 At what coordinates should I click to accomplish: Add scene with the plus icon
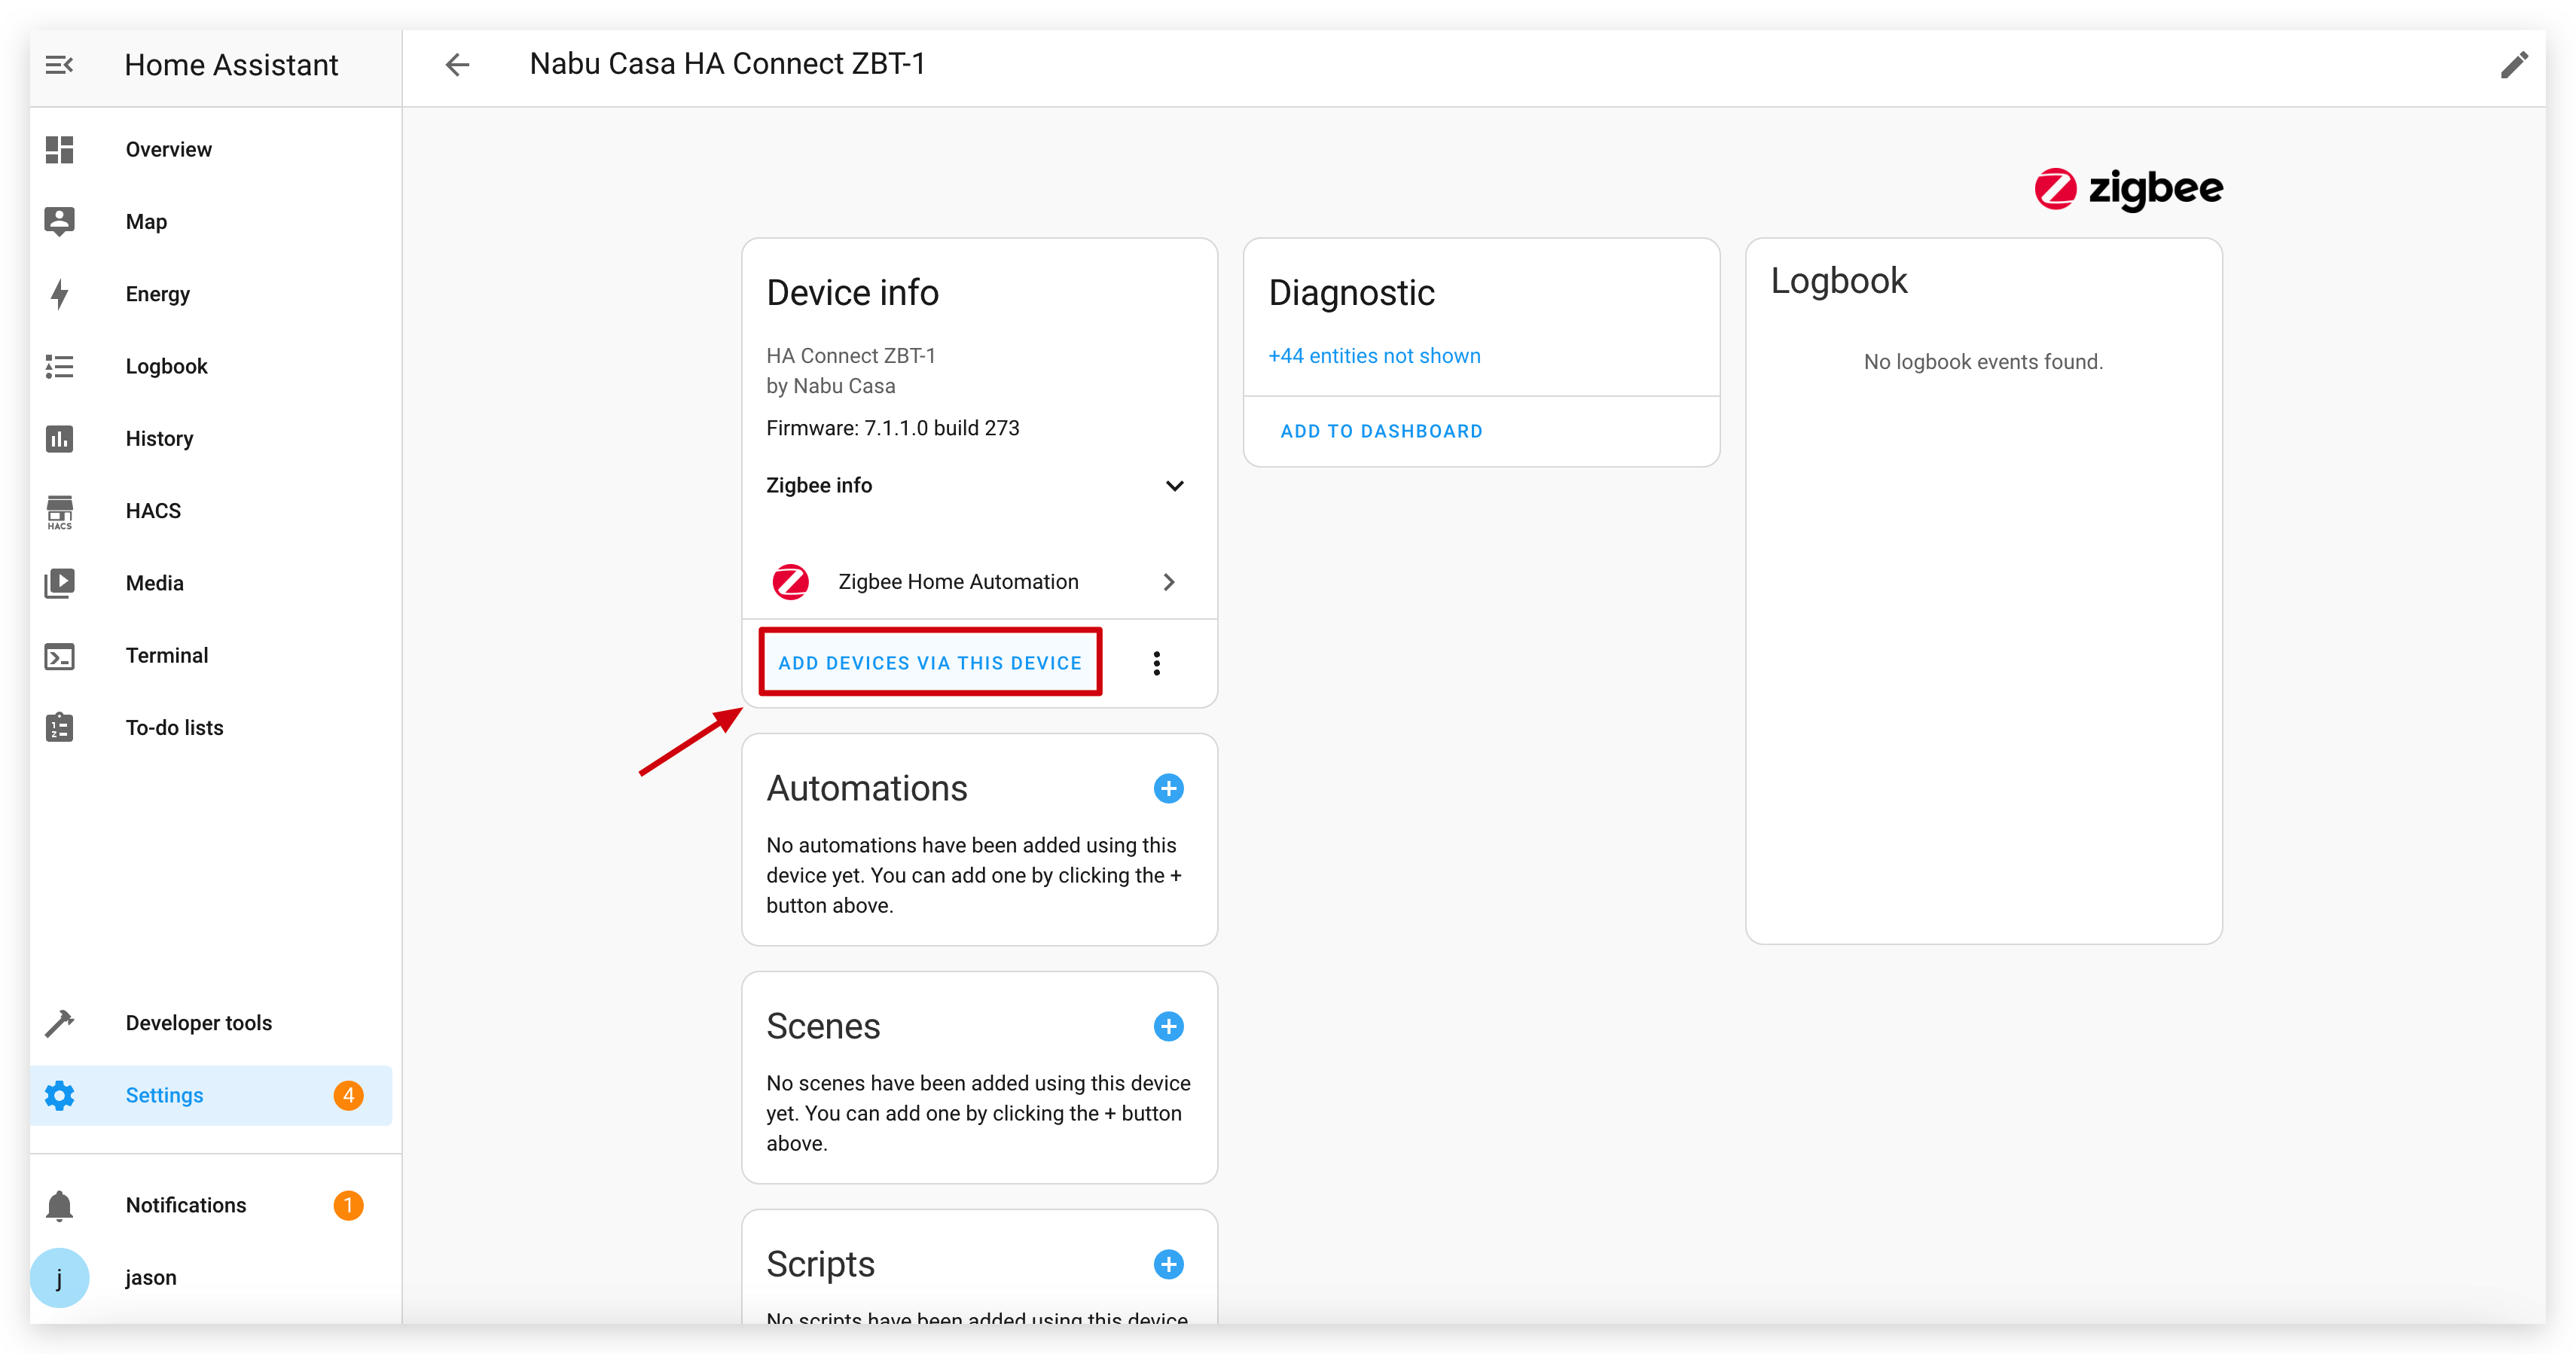tap(1168, 1026)
